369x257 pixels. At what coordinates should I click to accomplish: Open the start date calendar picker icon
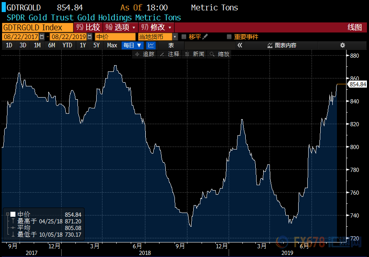pos(42,37)
